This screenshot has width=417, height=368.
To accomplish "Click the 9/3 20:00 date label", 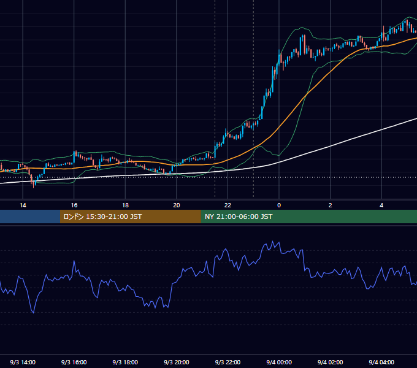I will pos(177,362).
